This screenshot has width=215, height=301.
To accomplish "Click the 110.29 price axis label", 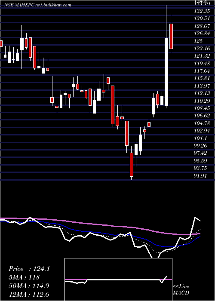I will point(202,101).
